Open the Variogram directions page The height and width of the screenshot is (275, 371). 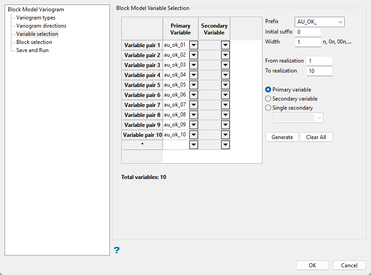tap(41, 26)
